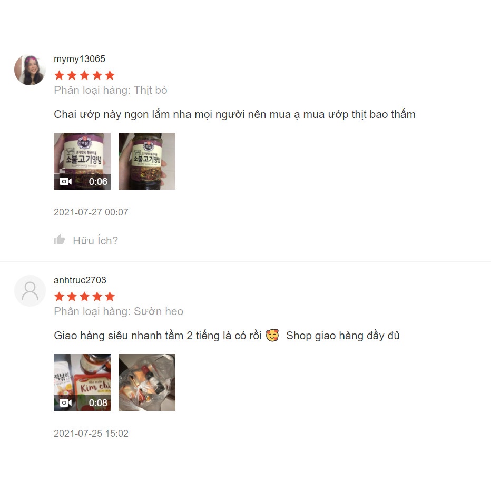The image size is (491, 491).
Task: Click the thumbs-up Hữu Ích icon
Action: click(x=59, y=240)
